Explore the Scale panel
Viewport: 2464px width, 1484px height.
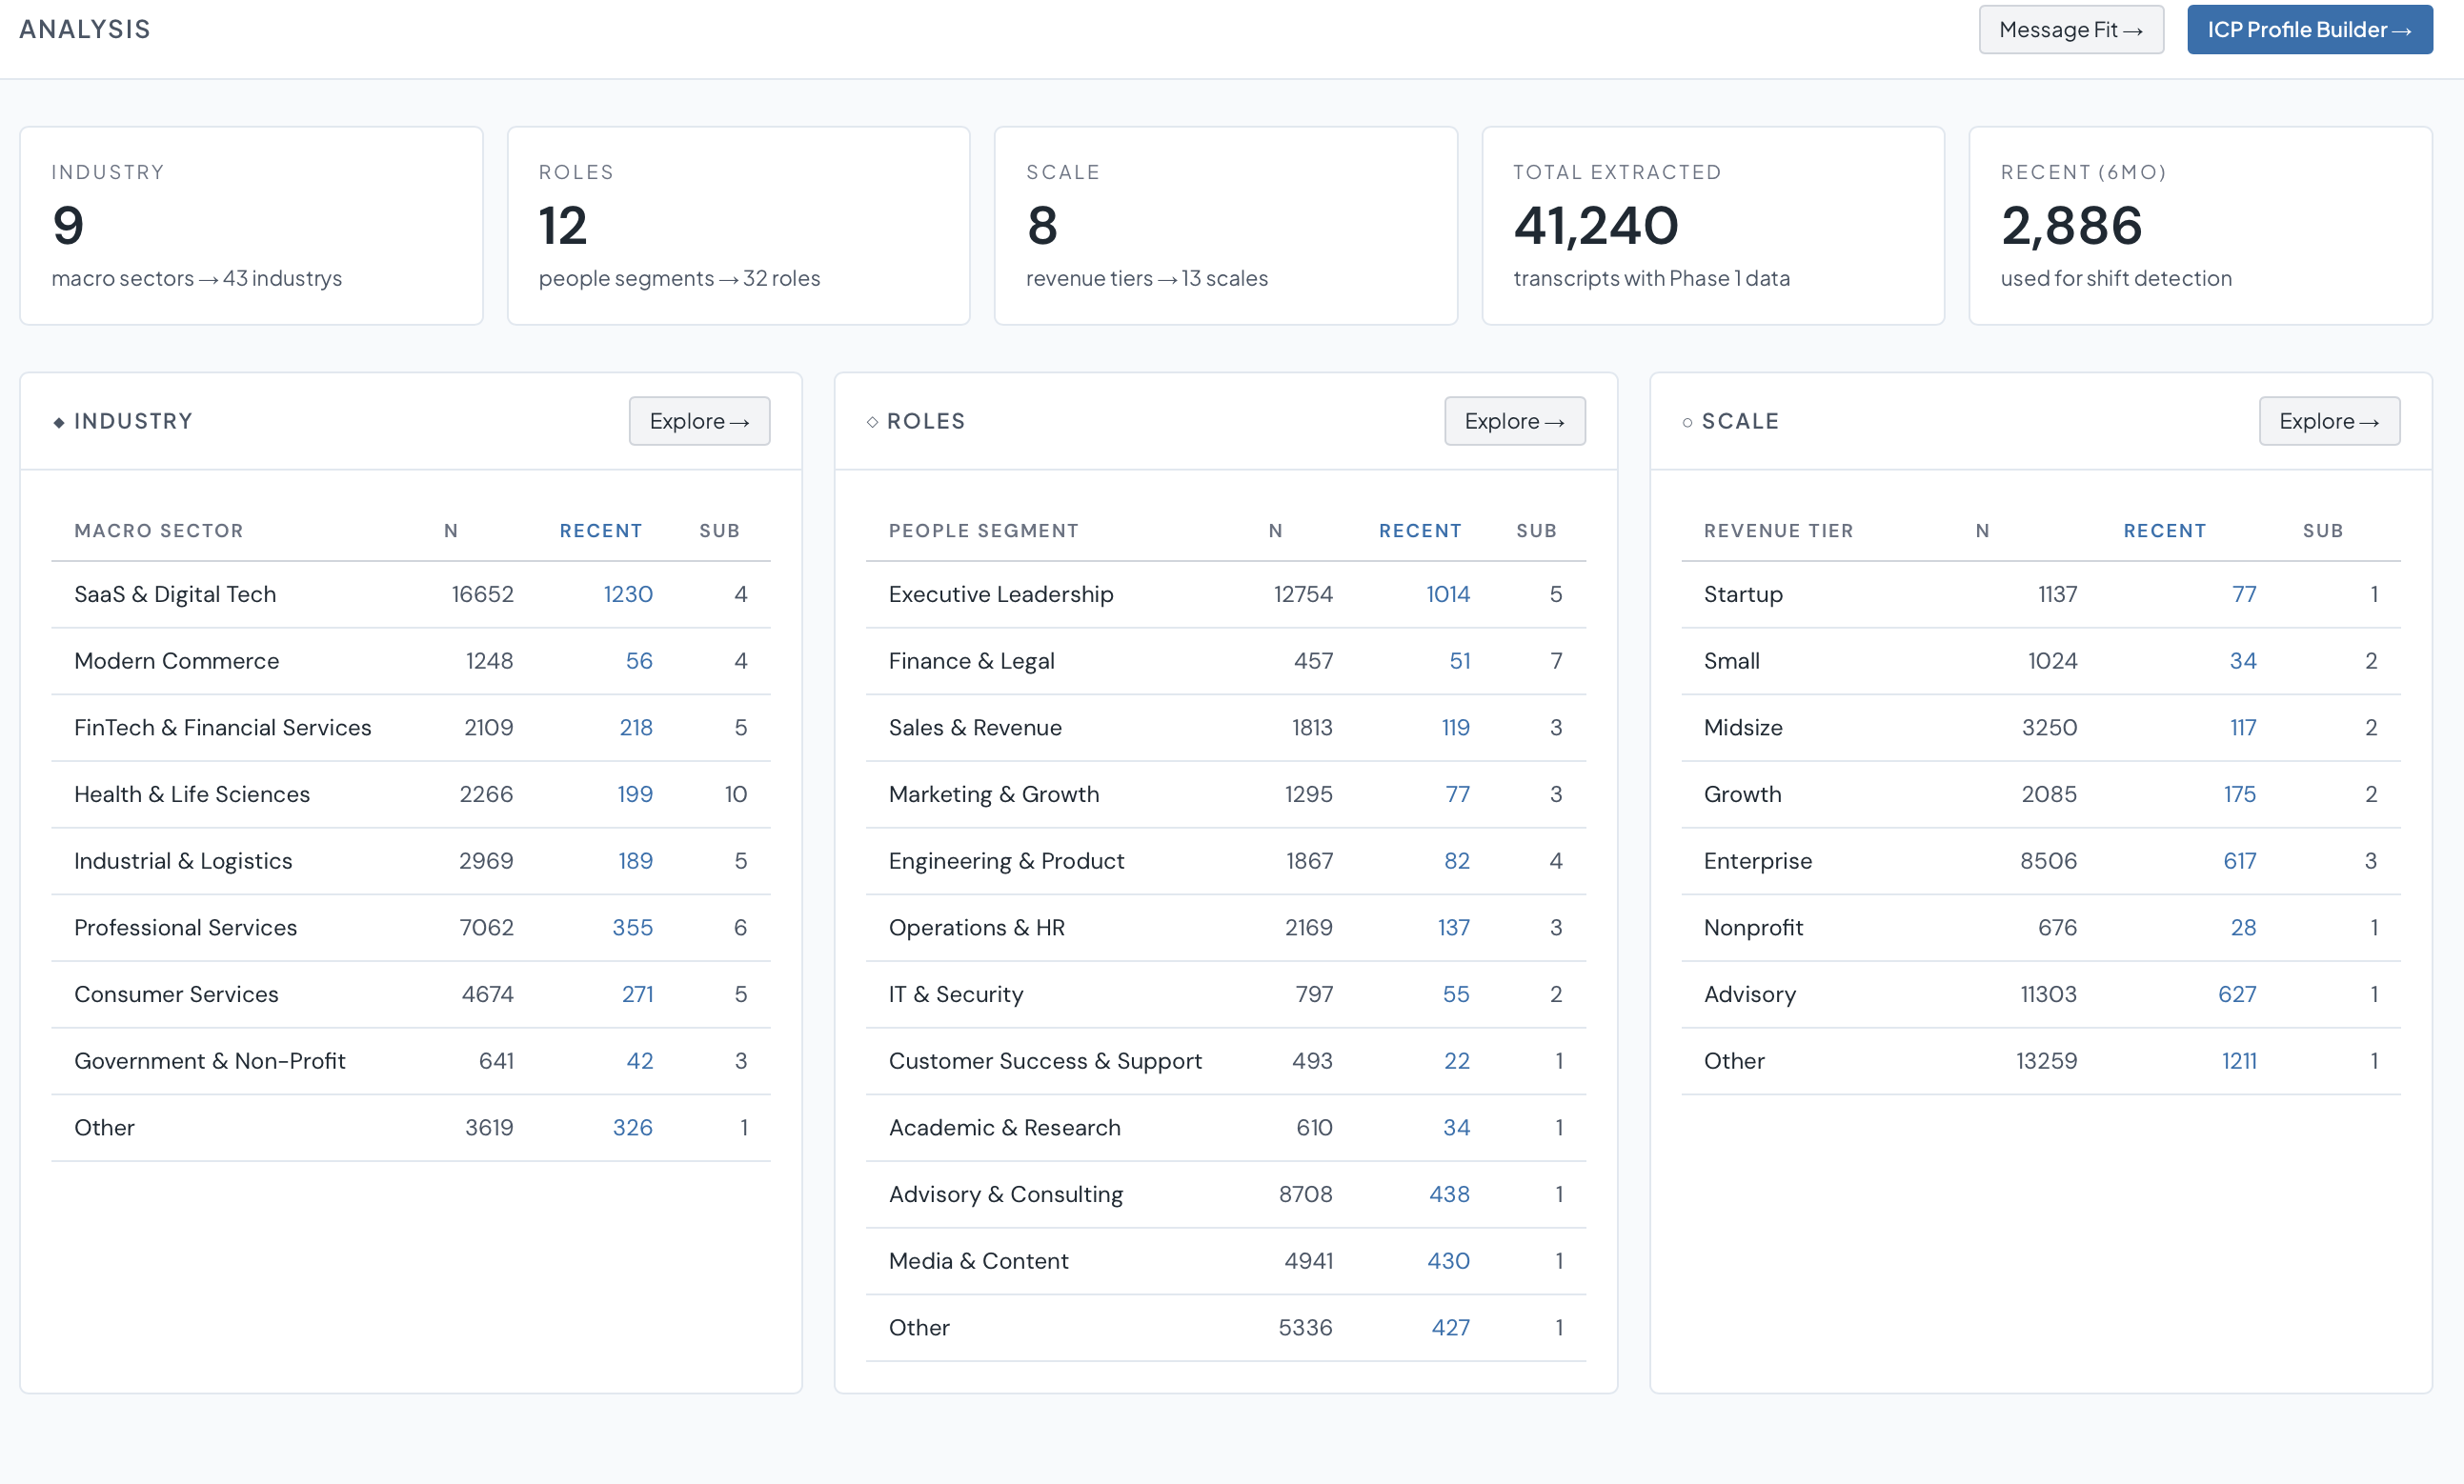pyautogui.click(x=2329, y=421)
